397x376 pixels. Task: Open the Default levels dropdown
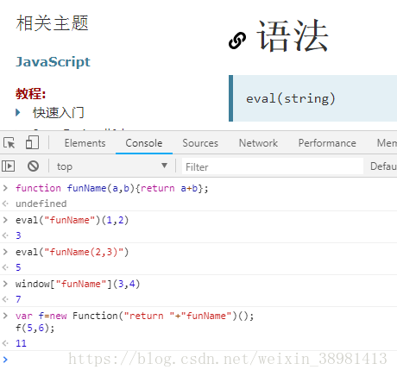383,166
